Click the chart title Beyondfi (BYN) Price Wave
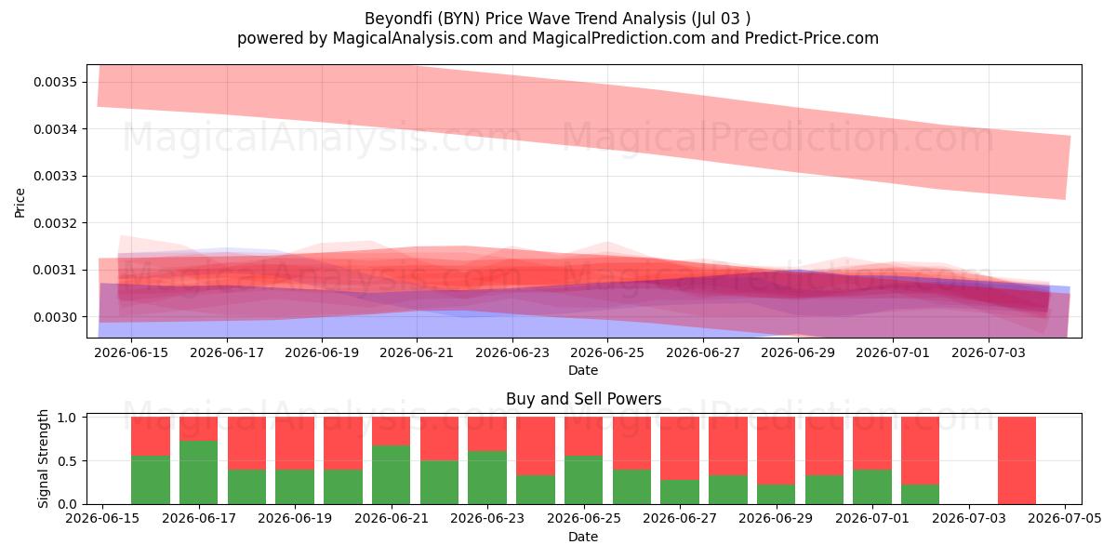Screen dimensions: 1116x558 point(558,18)
